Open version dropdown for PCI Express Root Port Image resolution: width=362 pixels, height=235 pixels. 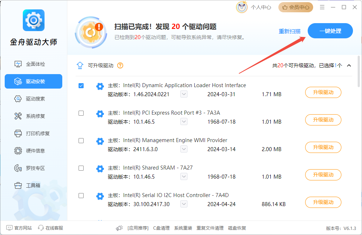point(184,121)
